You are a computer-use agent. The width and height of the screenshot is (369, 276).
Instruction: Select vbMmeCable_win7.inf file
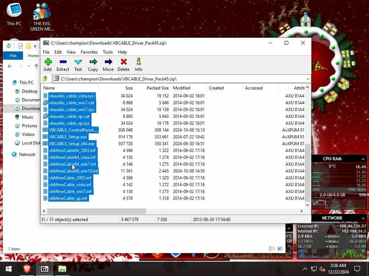point(70,192)
